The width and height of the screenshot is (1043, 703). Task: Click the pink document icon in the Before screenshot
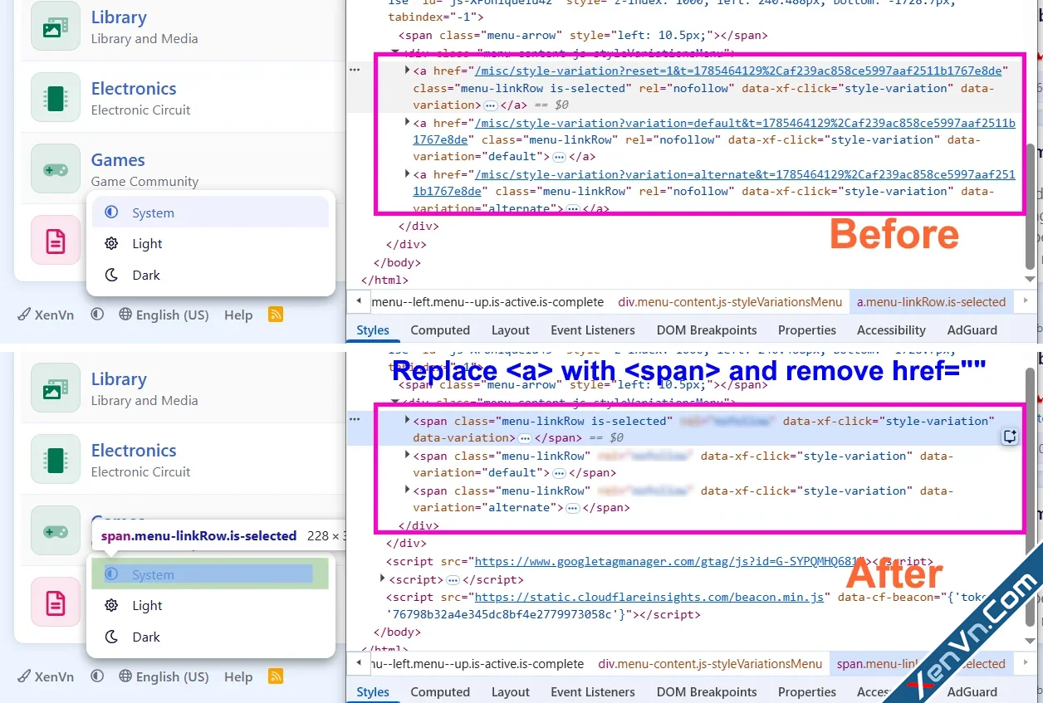[56, 241]
